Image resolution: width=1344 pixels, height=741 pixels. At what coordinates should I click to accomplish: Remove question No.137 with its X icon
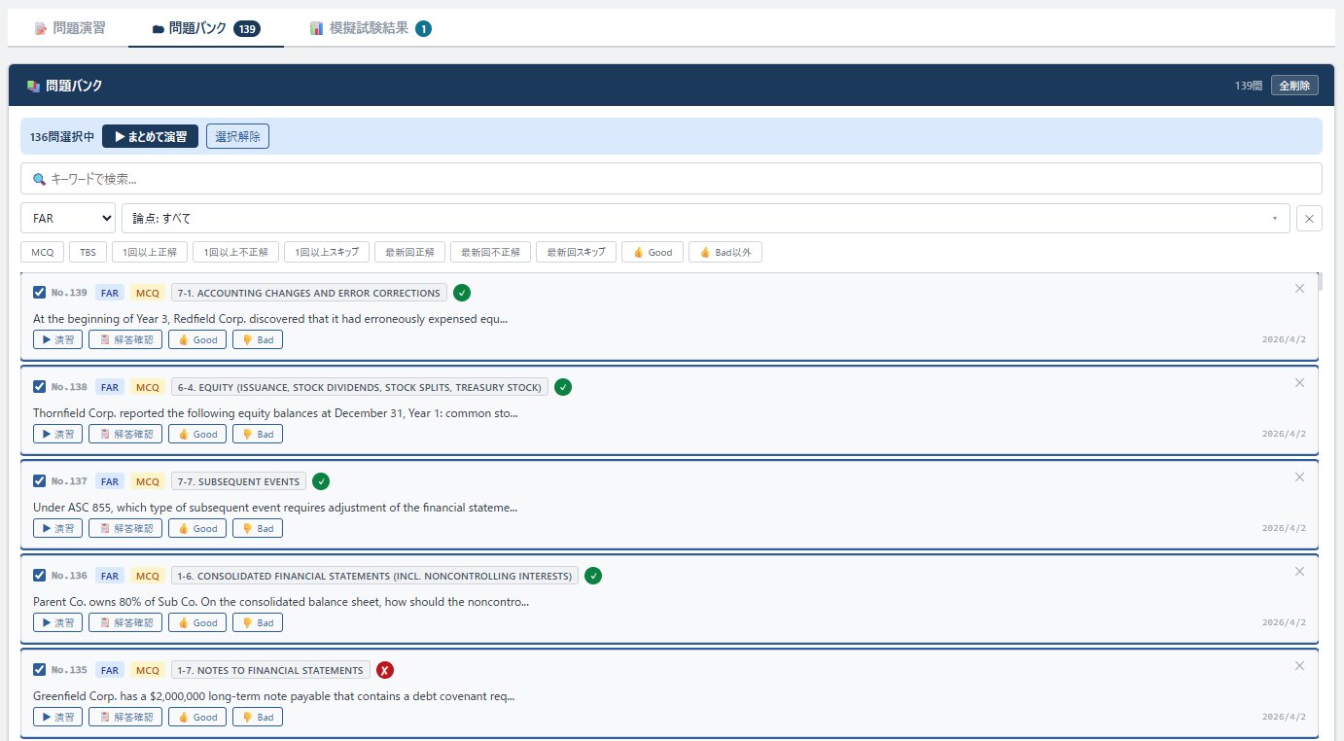click(x=1299, y=477)
